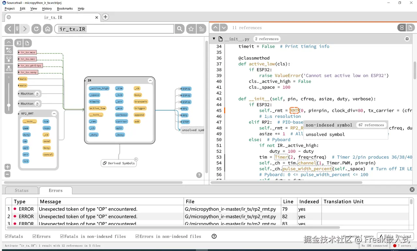This screenshot has height=251, width=417.
Task: Collapse the IR class node
Action: [x=150, y=80]
